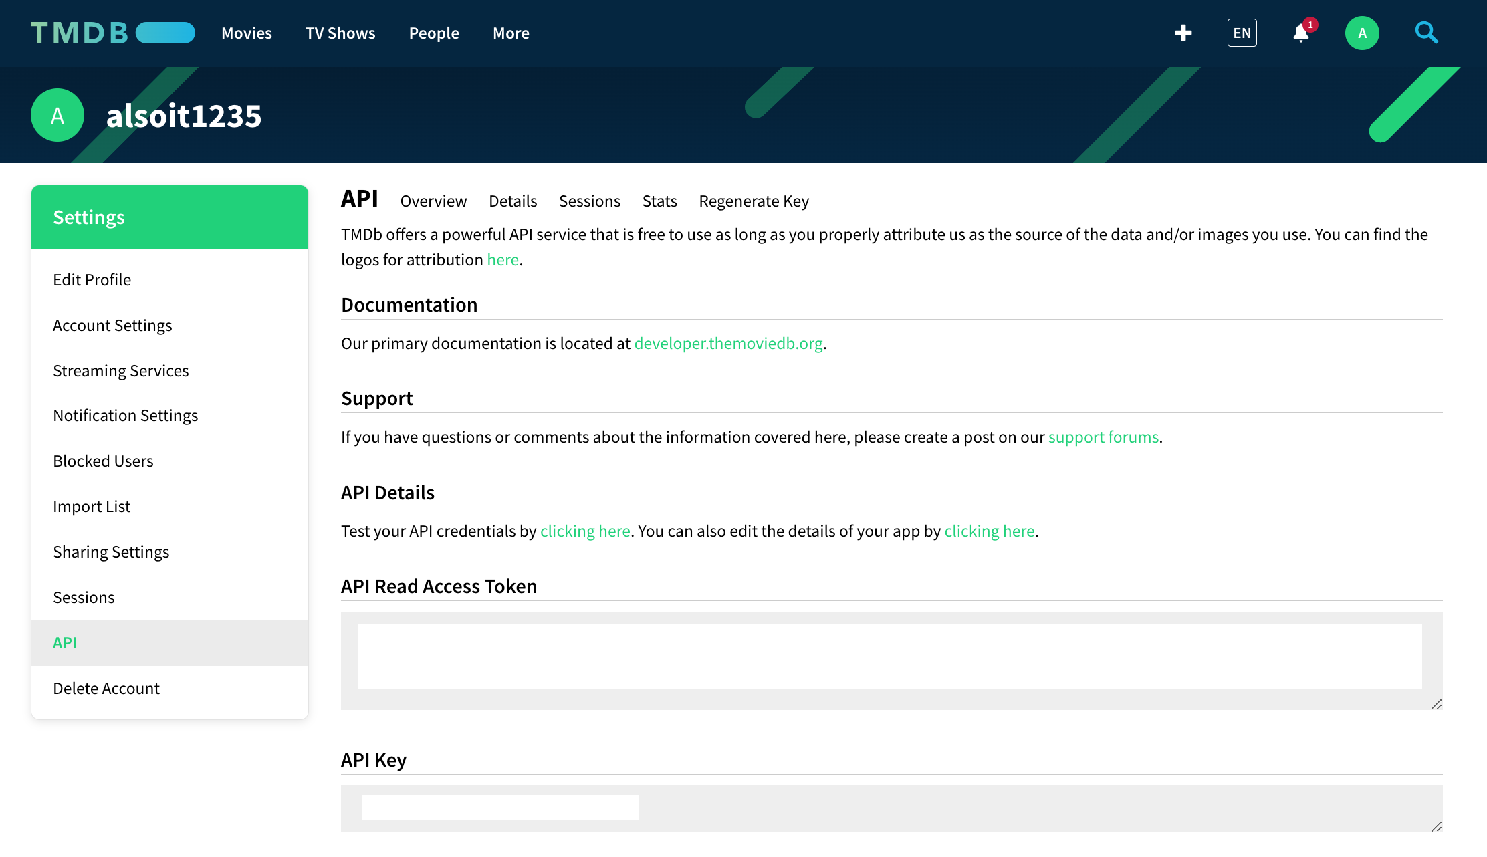
Task: Select Delete Account in sidebar
Action: [x=106, y=688]
